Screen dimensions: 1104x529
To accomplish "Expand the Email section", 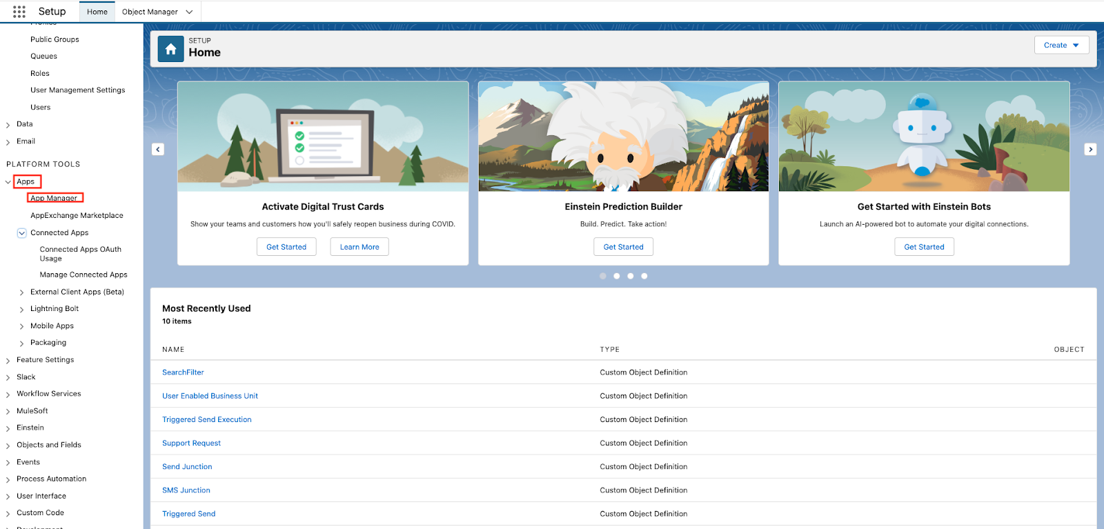I will 8,142.
